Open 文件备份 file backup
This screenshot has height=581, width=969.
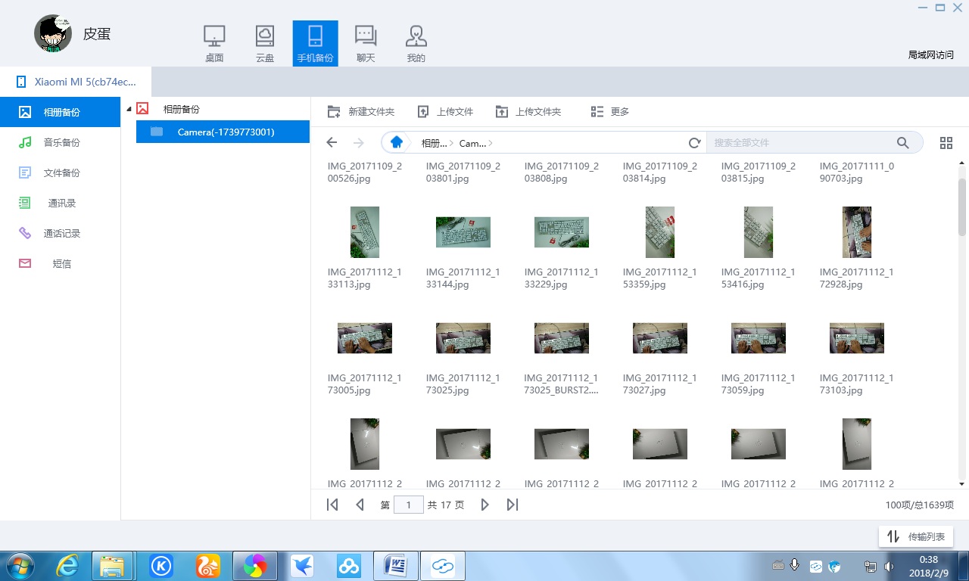(61, 172)
